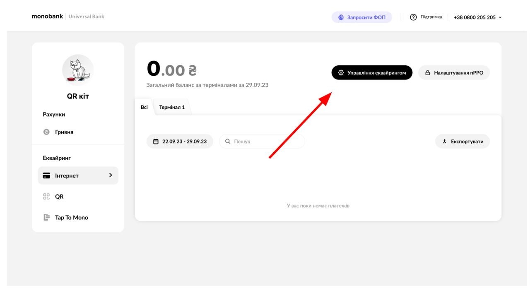Click the magnifier search icon
This screenshot has width=530, height=288.
[x=228, y=142]
